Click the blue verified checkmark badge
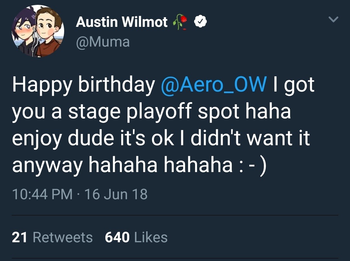350x261 pixels. tap(201, 22)
